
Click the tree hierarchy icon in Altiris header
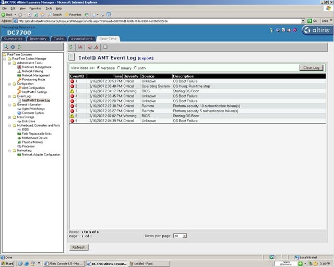point(271,30)
